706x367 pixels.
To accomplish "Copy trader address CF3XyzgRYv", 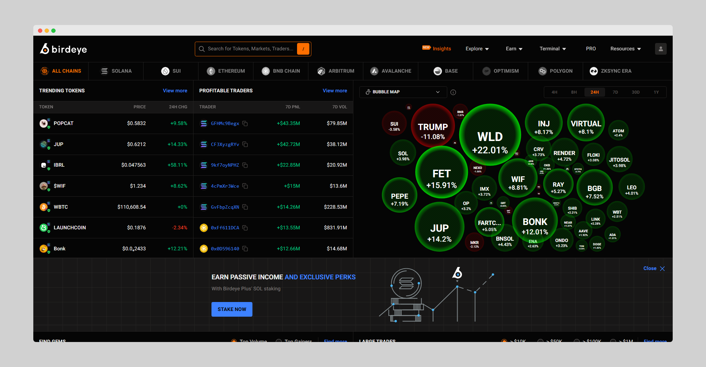I will coord(245,144).
